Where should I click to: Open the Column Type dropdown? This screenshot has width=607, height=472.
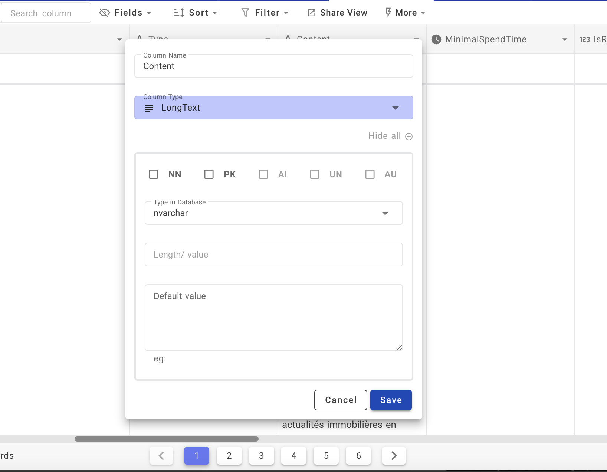pyautogui.click(x=396, y=108)
